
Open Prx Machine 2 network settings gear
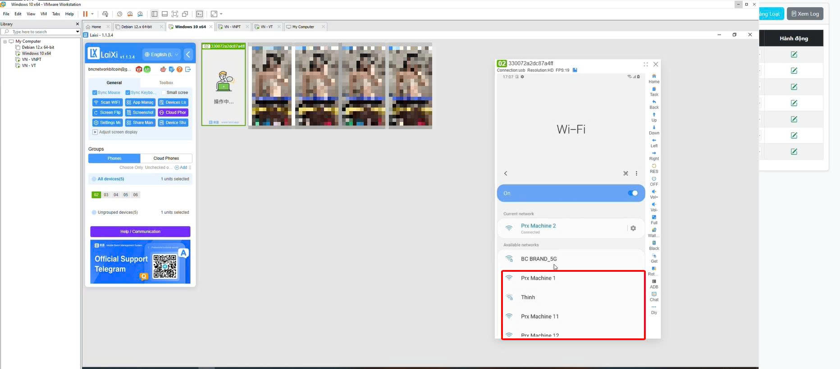pos(633,228)
